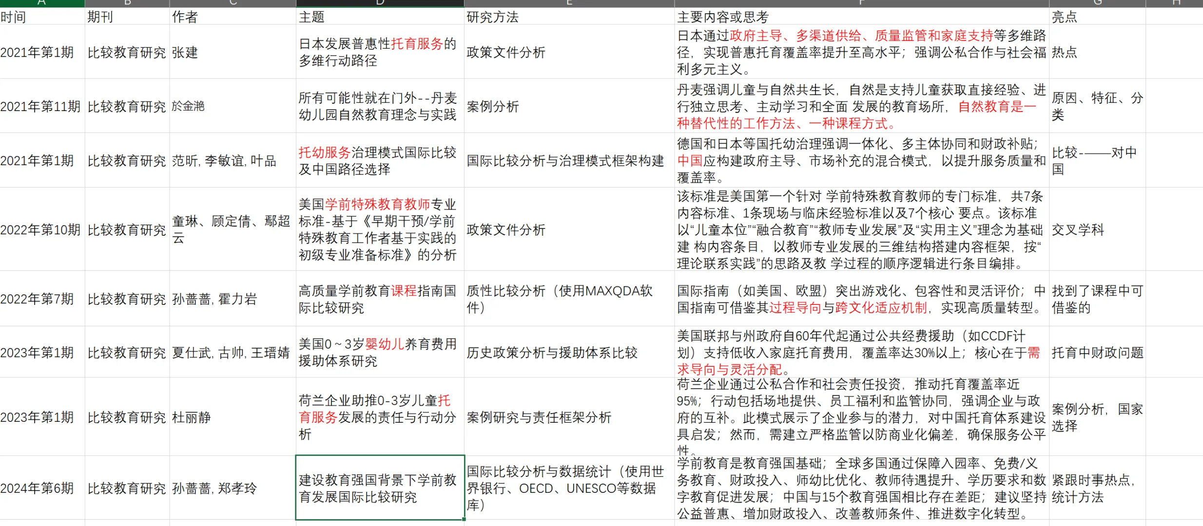Screen dimensions: 1203x526
Task: Select author cell 童琳、顾定倩、鄢超云
Action: 233,229
